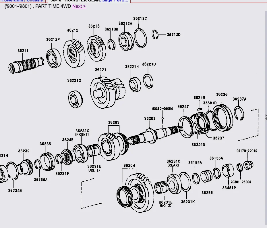Open the Next > page link
The image size is (267, 228).
pos(79,6)
